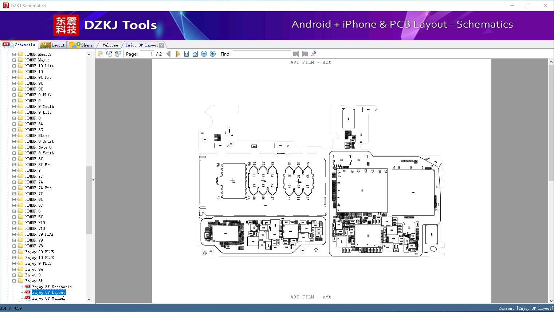
Task: Open the Welcome tab
Action: pyautogui.click(x=110, y=45)
